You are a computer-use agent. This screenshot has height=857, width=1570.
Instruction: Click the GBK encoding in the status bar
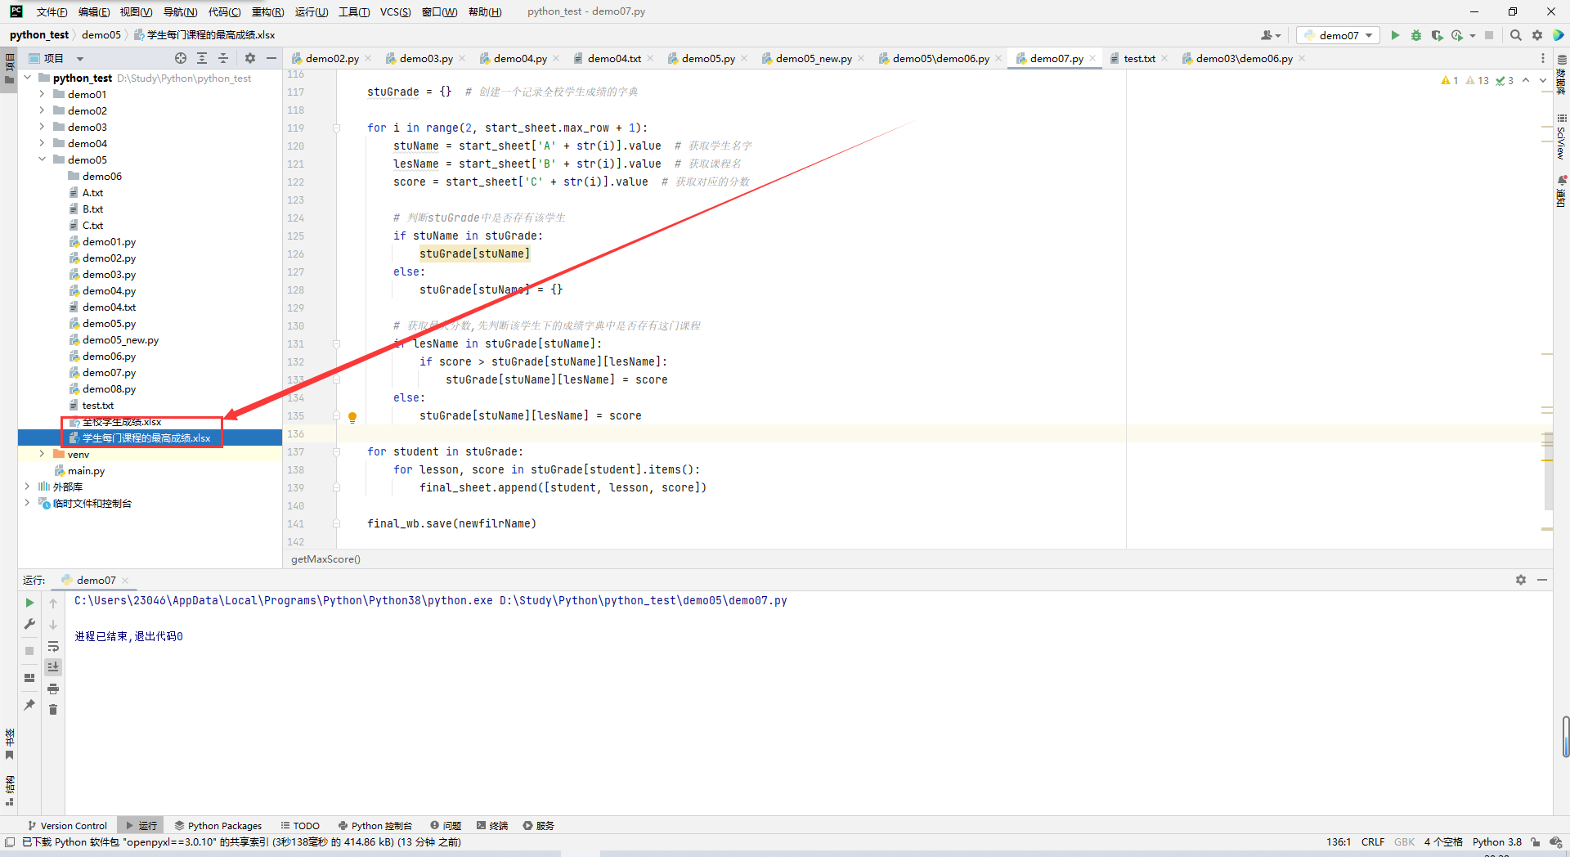pyautogui.click(x=1404, y=842)
